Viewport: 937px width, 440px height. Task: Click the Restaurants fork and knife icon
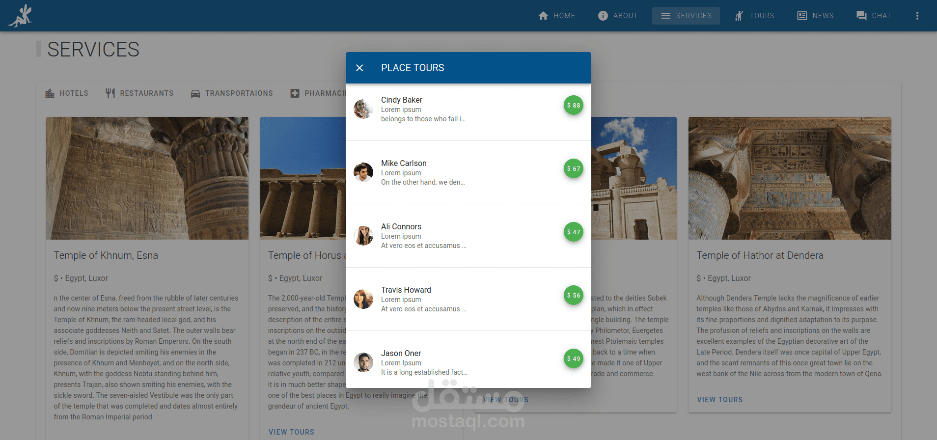(x=110, y=93)
